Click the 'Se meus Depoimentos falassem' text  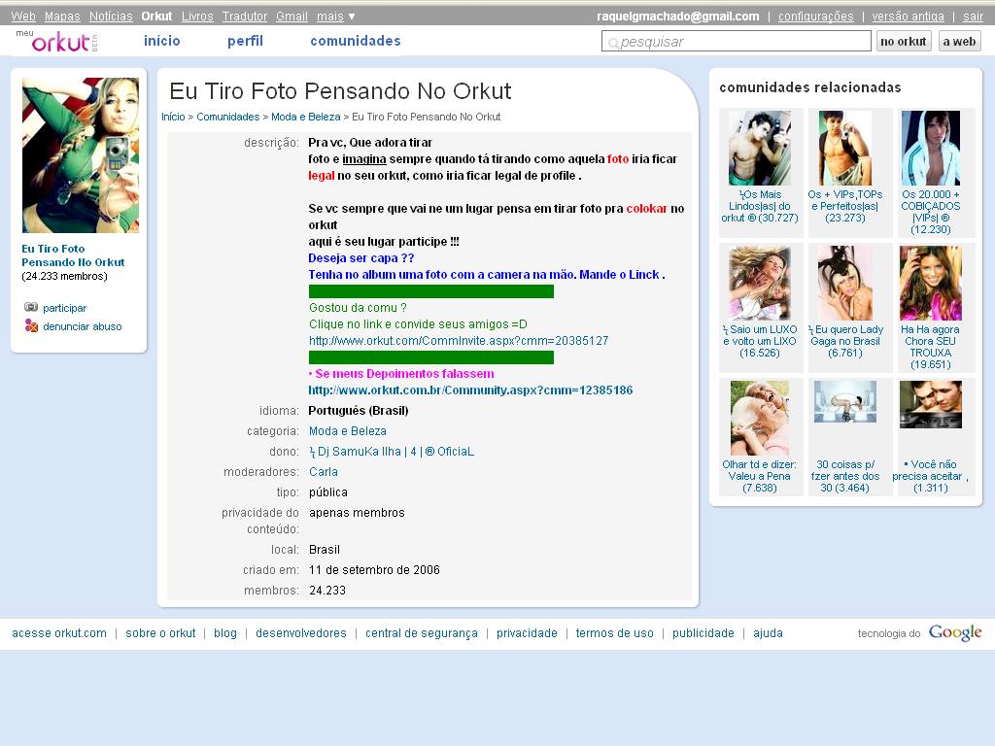point(404,374)
